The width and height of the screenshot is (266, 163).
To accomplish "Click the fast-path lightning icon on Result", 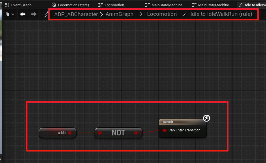I will 207,118.
